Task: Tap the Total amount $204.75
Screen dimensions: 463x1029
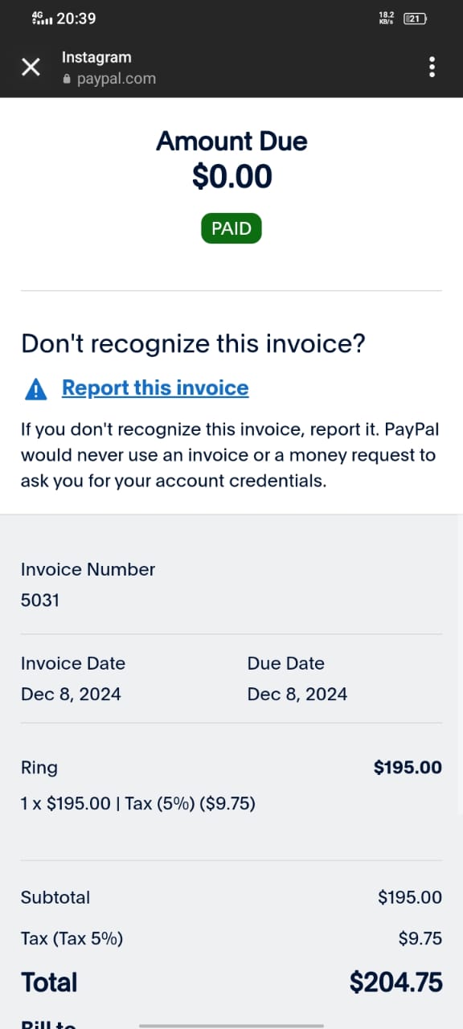Action: tap(395, 982)
